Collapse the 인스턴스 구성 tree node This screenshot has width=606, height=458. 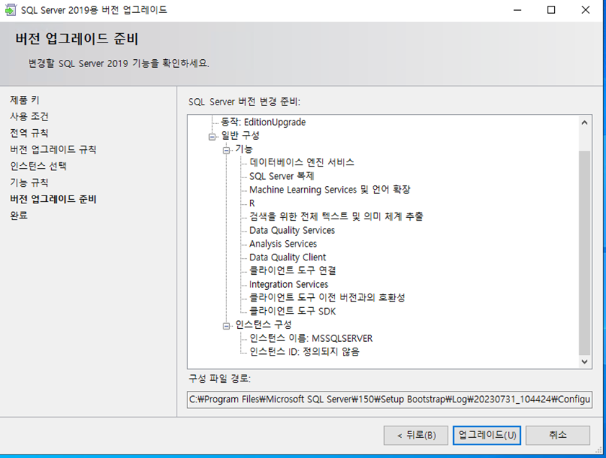point(226,326)
